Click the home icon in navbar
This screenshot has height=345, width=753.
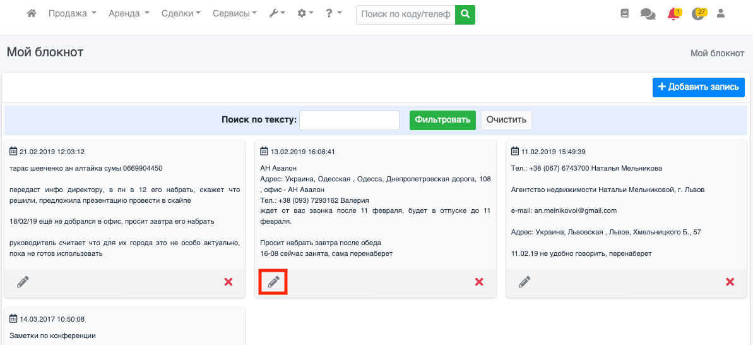[x=32, y=13]
